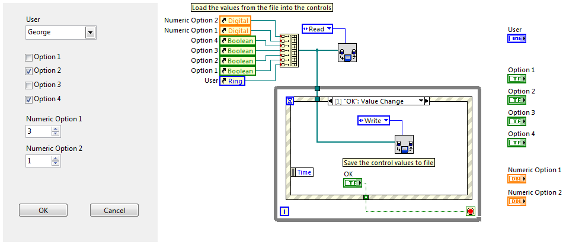This screenshot has height=245, width=566.
Task: Click the Read configuration subVI icon
Action: [347, 53]
